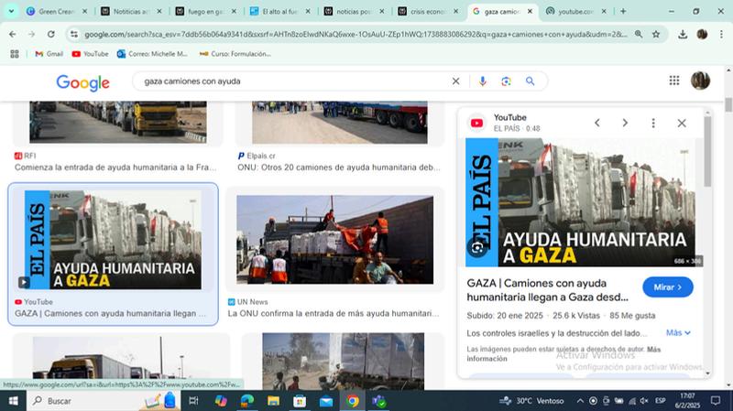Clear the Google search box text
Image resolution: width=733 pixels, height=411 pixels.
point(455,81)
